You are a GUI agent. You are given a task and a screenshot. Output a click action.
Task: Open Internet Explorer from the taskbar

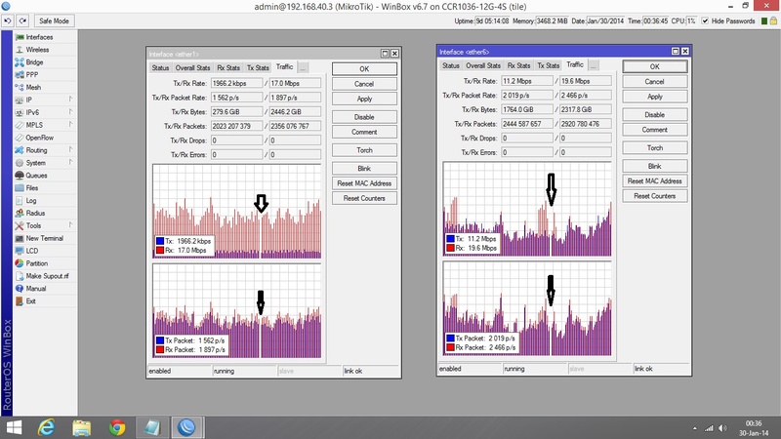(x=46, y=427)
